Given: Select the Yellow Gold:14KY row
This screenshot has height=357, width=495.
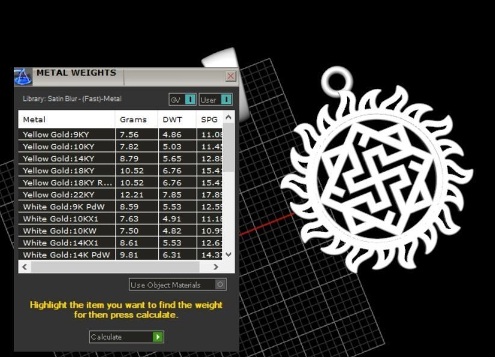Looking at the screenshot, I should click(121, 158).
